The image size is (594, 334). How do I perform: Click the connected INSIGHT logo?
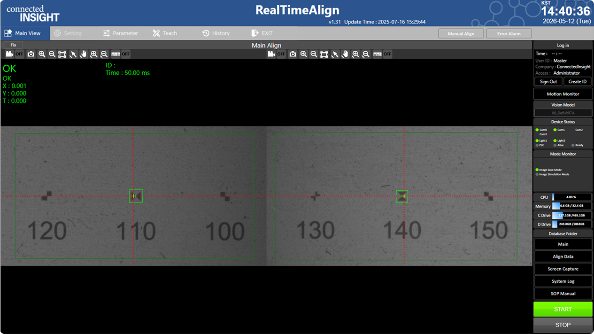click(33, 14)
